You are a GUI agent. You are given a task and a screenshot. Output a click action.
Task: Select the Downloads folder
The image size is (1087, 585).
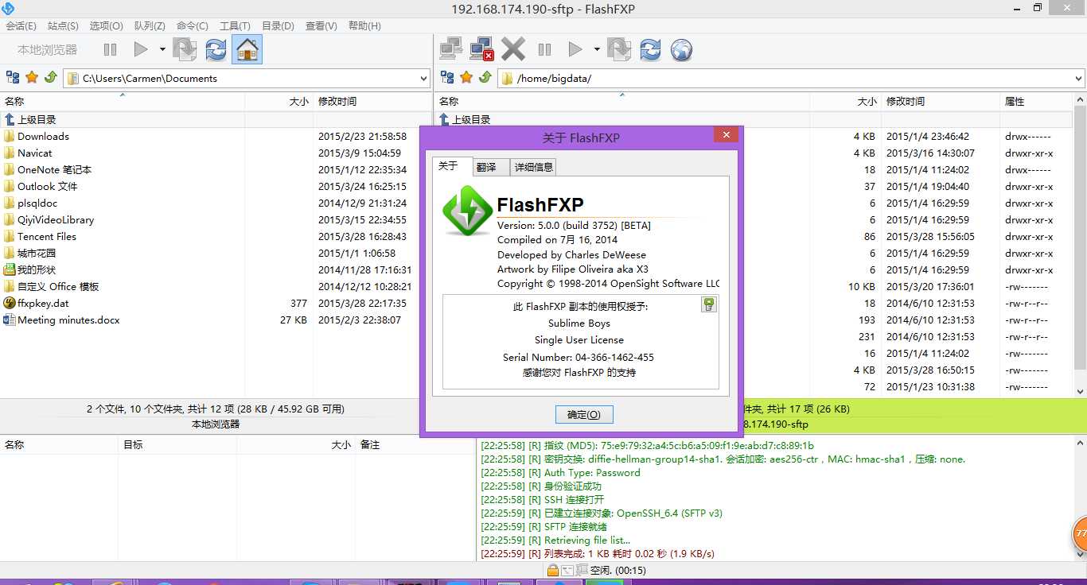click(x=44, y=136)
